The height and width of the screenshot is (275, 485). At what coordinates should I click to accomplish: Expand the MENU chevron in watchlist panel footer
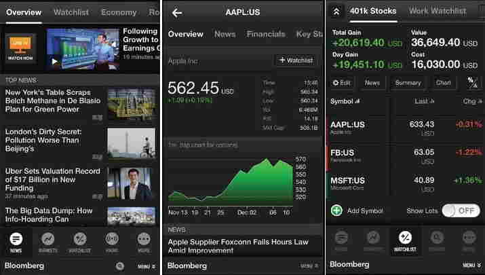point(472,265)
